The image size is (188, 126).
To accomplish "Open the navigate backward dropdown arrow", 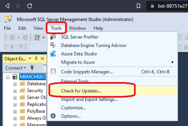I will click(x=18, y=38).
